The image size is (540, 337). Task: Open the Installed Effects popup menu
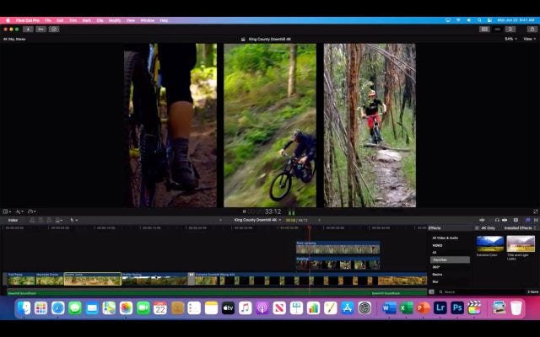(520, 228)
